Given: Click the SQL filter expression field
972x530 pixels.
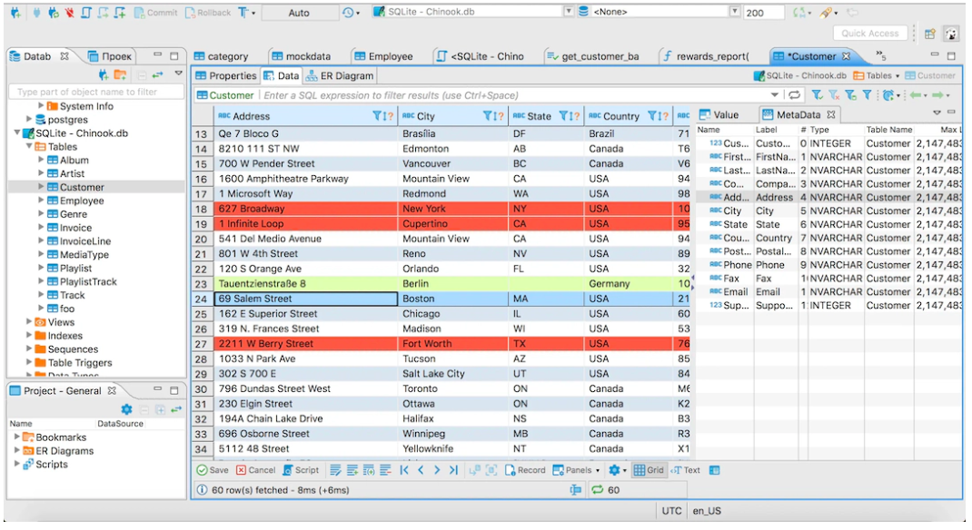Looking at the screenshot, I should click(x=514, y=95).
